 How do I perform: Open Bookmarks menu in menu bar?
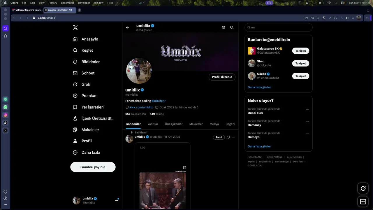[67, 3]
